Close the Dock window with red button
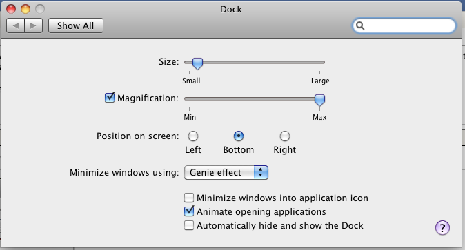 pos(11,9)
